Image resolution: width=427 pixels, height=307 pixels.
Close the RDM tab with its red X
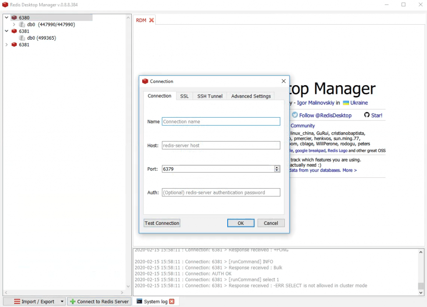(x=151, y=20)
